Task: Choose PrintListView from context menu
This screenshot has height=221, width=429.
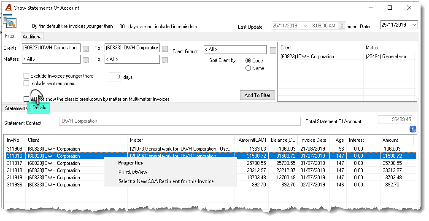Action: (133, 172)
